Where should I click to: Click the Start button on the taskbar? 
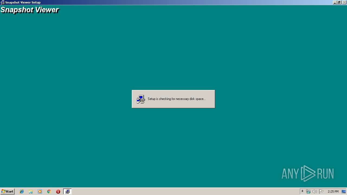[7, 191]
